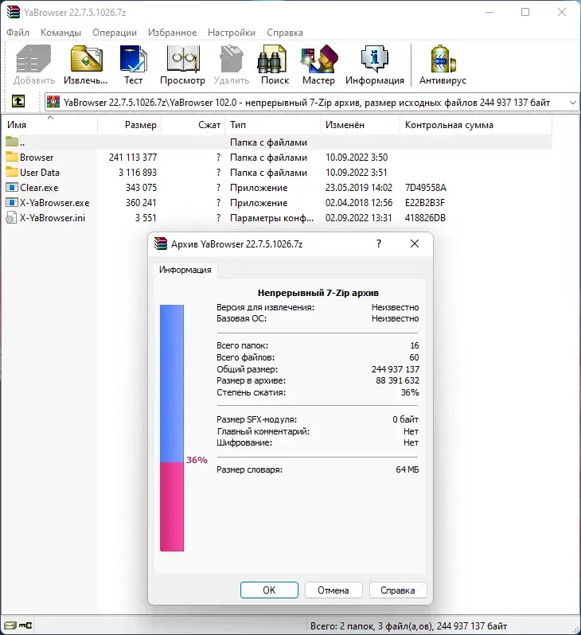Select the X-YaBrowser.exe file name
This screenshot has width=581, height=635.
coord(55,202)
